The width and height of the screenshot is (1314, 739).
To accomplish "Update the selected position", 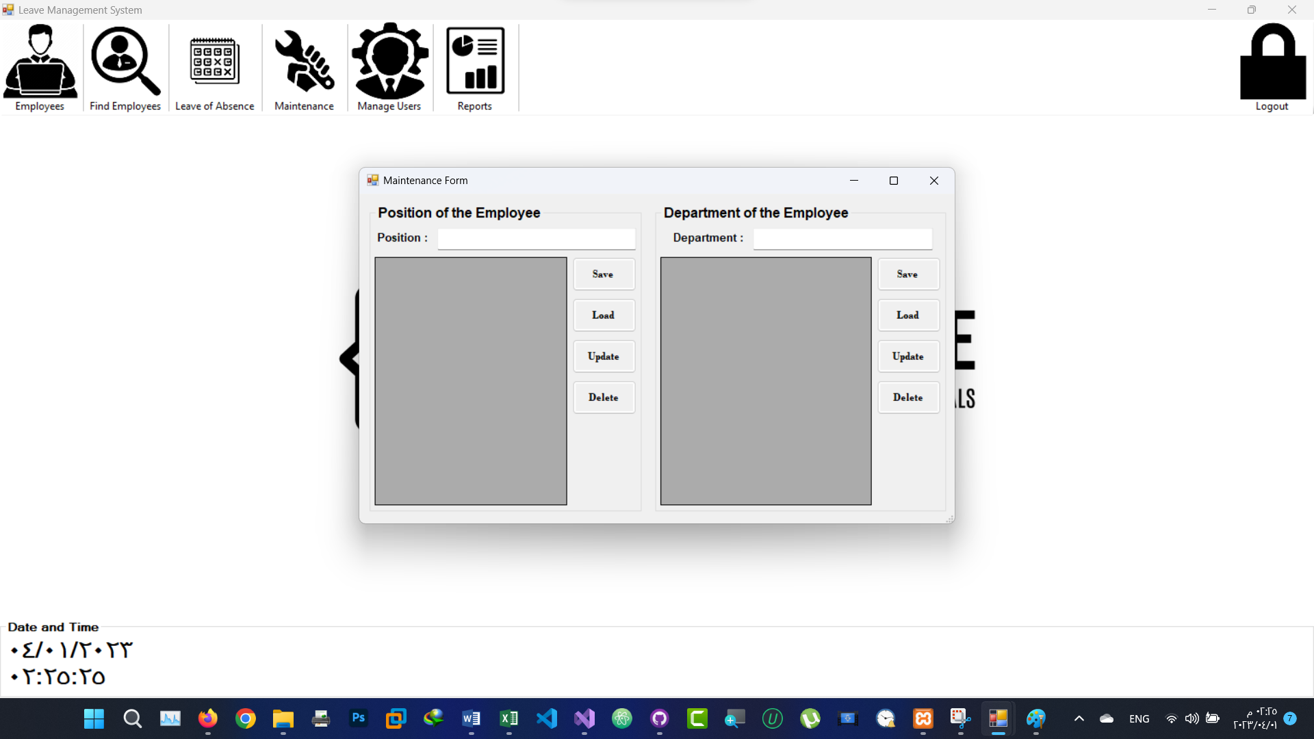I will coord(604,356).
